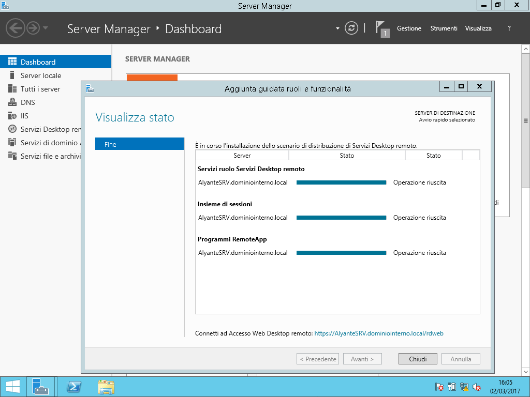The height and width of the screenshot is (397, 530).
Task: Click the Programmi RemoteApp progress bar
Action: [x=341, y=253]
